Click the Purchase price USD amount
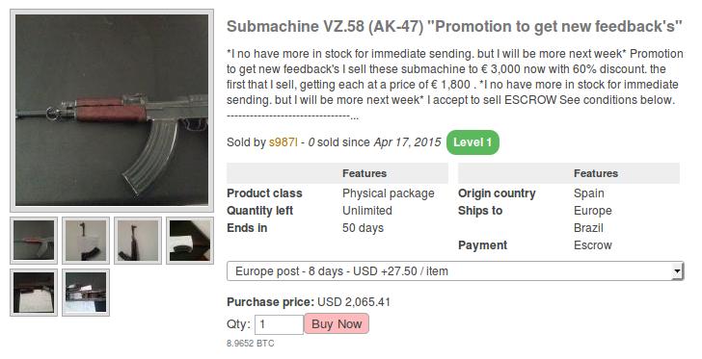 354,302
